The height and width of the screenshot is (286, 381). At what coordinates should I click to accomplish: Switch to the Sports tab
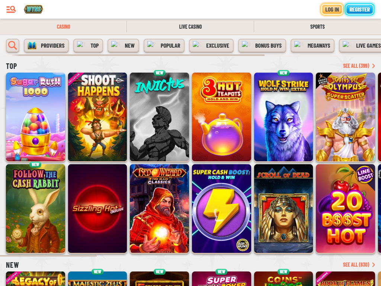pos(317,27)
